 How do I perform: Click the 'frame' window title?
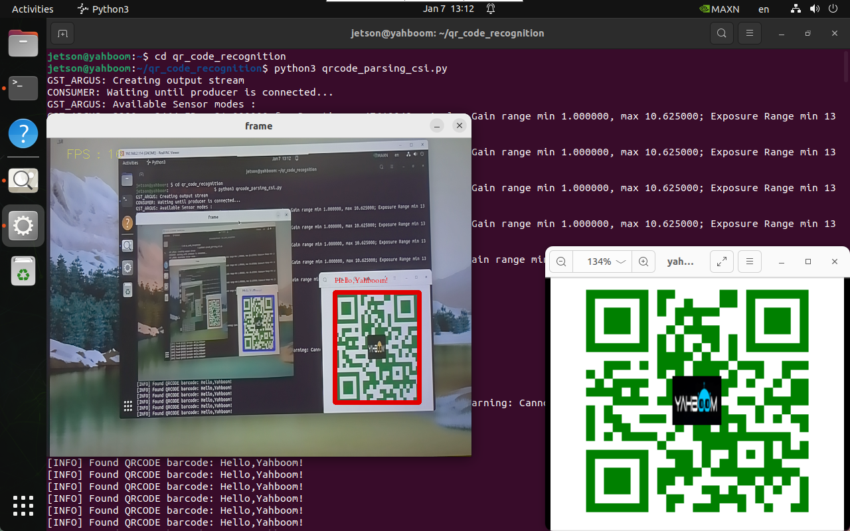click(259, 125)
